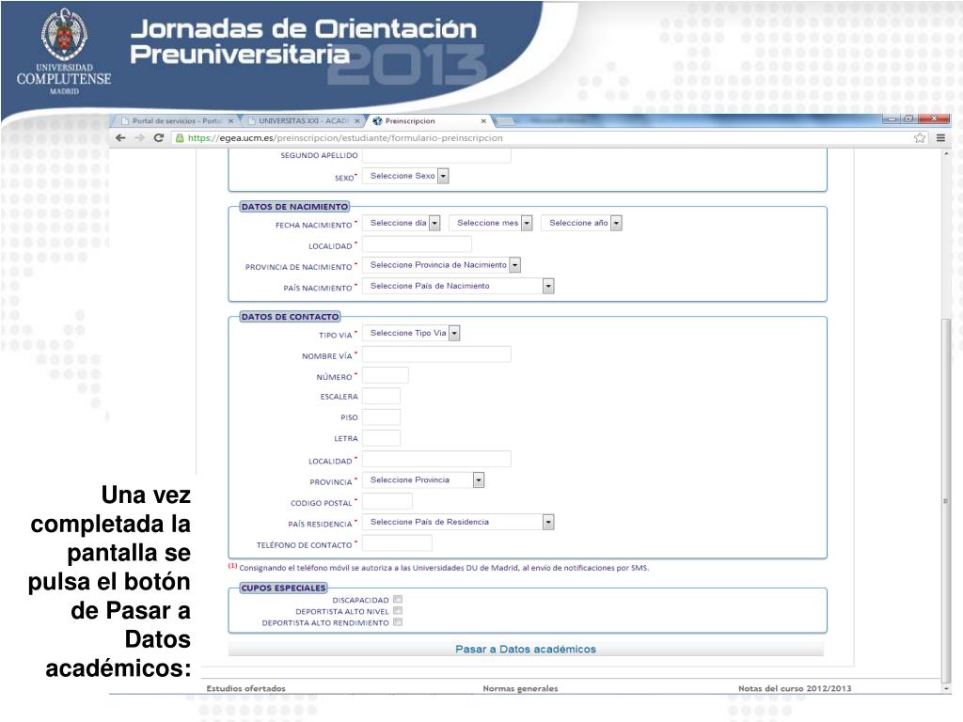
Task: Switch to UNIVERSITAS XXI tab
Action: [304, 121]
